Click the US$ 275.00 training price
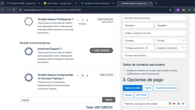The image size is (195, 110). (x=106, y=75)
